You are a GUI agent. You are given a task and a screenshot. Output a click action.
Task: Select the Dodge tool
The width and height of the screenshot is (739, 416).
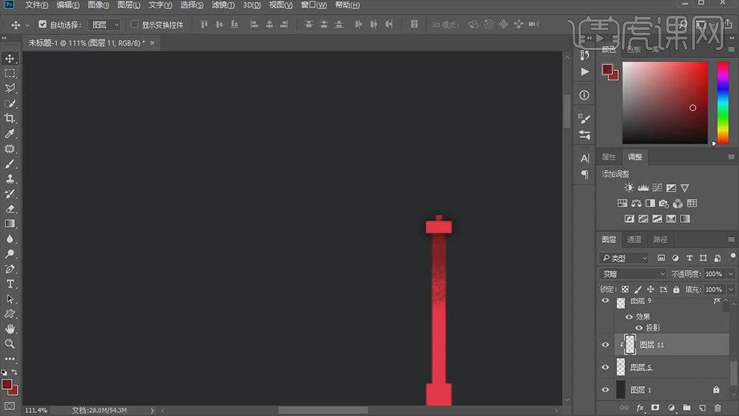pos(10,253)
